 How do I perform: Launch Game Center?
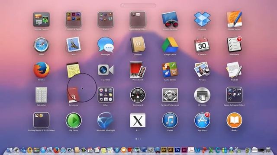pyautogui.click(x=170, y=70)
